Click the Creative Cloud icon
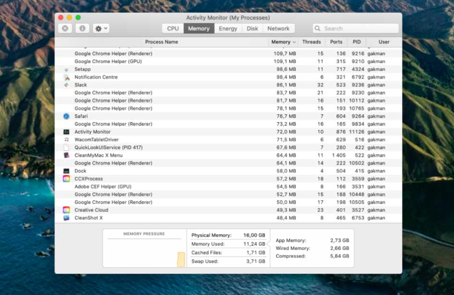The height and width of the screenshot is (295, 454). click(66, 210)
